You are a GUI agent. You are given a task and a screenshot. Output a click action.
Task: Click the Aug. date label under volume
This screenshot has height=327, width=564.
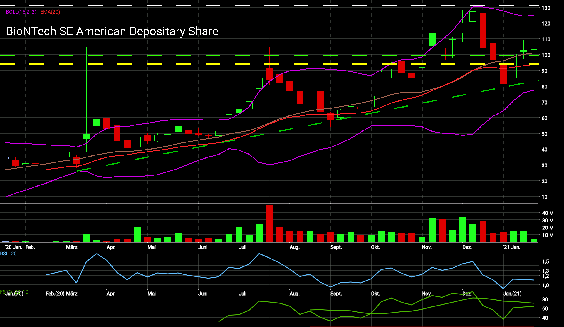click(294, 247)
